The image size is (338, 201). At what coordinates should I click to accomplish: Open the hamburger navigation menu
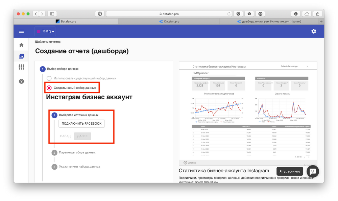click(21, 31)
